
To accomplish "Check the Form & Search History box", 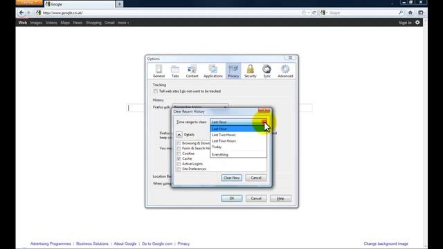I will [179, 149].
